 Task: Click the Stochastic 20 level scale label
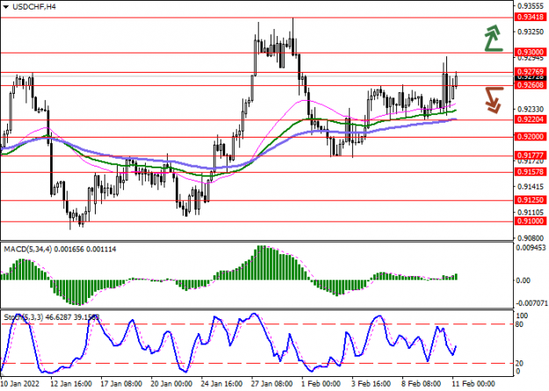pyautogui.click(x=520, y=364)
